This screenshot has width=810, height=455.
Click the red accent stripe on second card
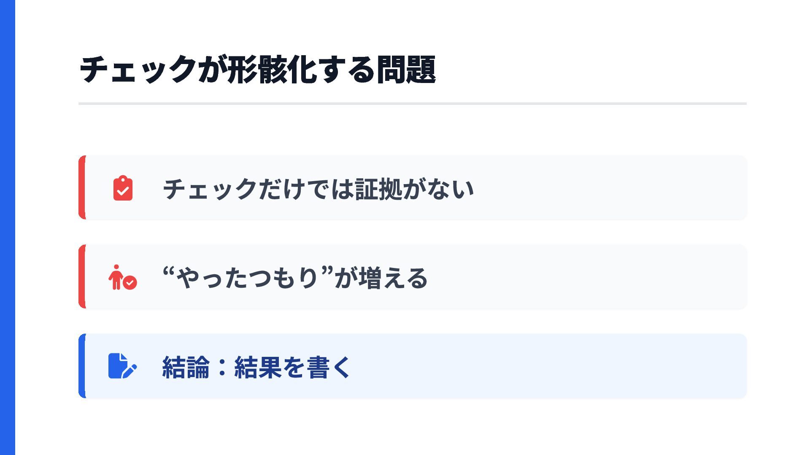coord(82,276)
